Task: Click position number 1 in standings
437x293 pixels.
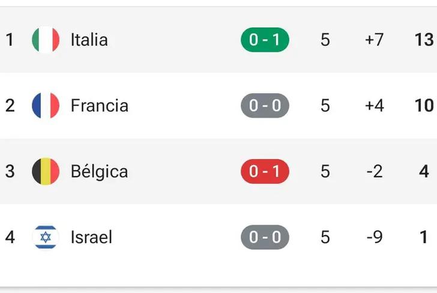Action: 10,40
